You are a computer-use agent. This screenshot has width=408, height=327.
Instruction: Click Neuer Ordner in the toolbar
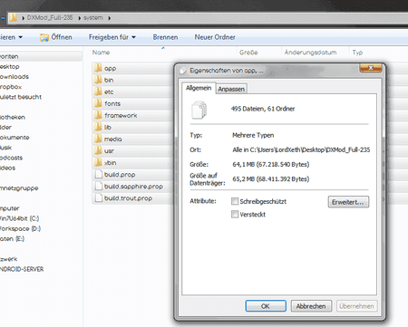215,37
